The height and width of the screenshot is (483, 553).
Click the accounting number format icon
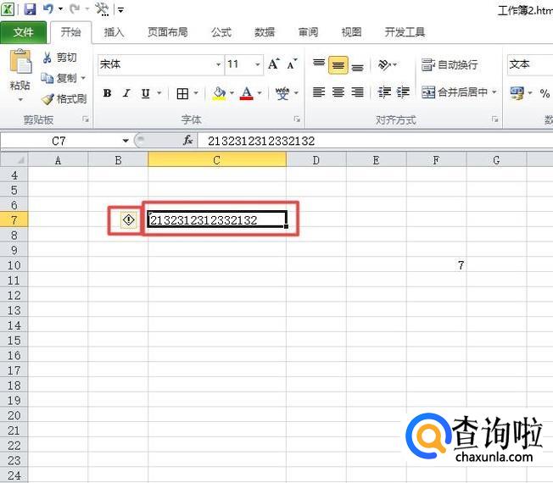click(x=517, y=93)
